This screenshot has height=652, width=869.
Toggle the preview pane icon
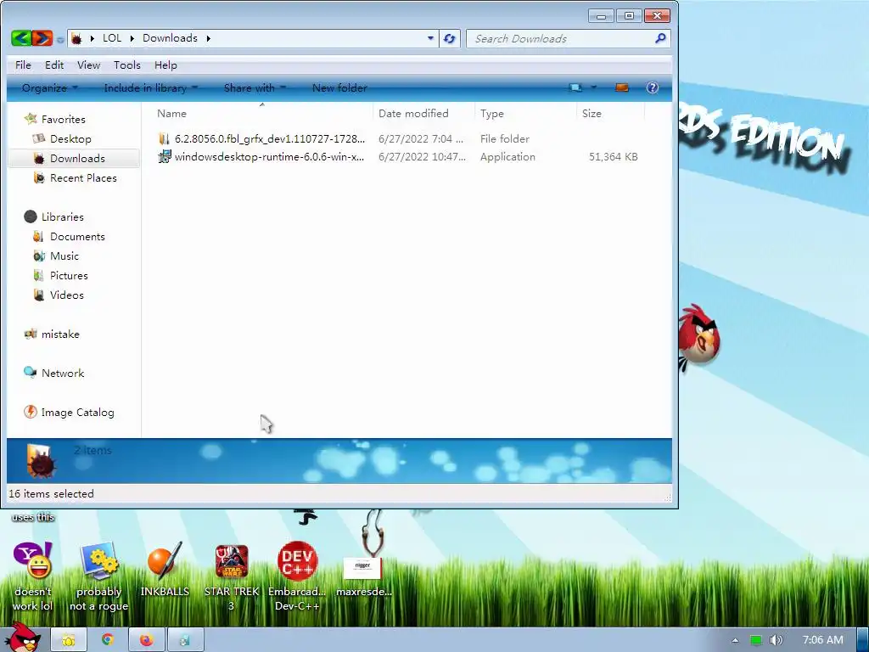coord(622,87)
